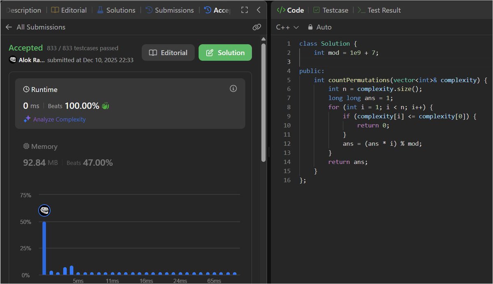Place cursor on 'return ans;' line
Image resolution: width=493 pixels, height=284 pixels.
[x=348, y=162]
